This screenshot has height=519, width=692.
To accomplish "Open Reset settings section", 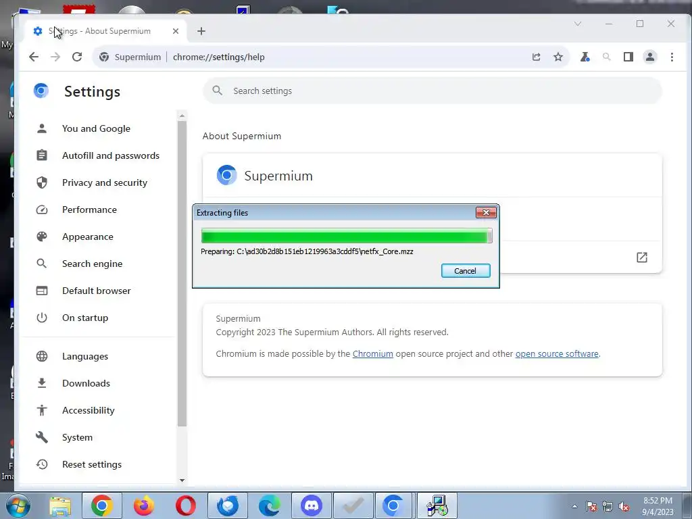I will (92, 464).
